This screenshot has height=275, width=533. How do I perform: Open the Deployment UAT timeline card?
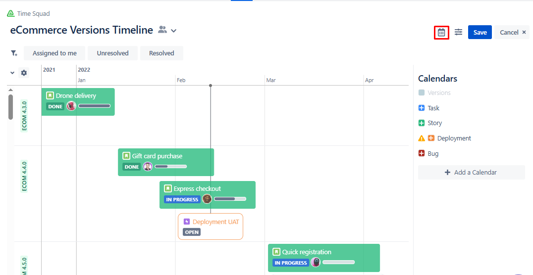point(211,227)
